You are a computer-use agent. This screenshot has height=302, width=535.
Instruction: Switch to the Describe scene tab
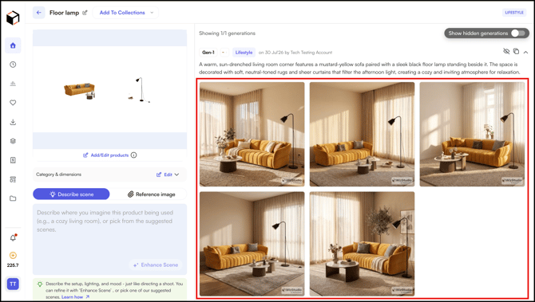tap(71, 194)
